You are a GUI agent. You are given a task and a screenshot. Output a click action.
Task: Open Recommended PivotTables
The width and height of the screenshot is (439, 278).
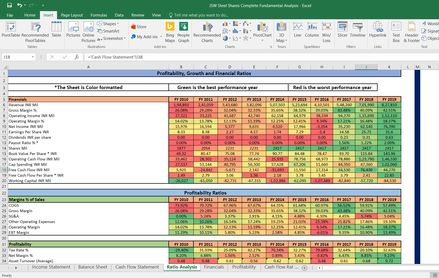point(35,32)
